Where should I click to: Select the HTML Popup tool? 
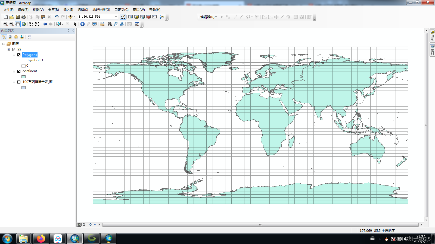(95, 24)
